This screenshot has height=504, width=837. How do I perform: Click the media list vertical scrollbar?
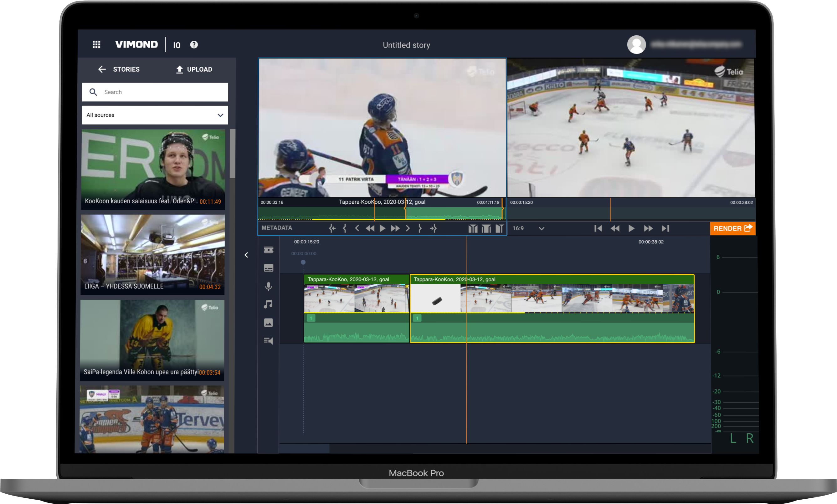click(x=232, y=154)
